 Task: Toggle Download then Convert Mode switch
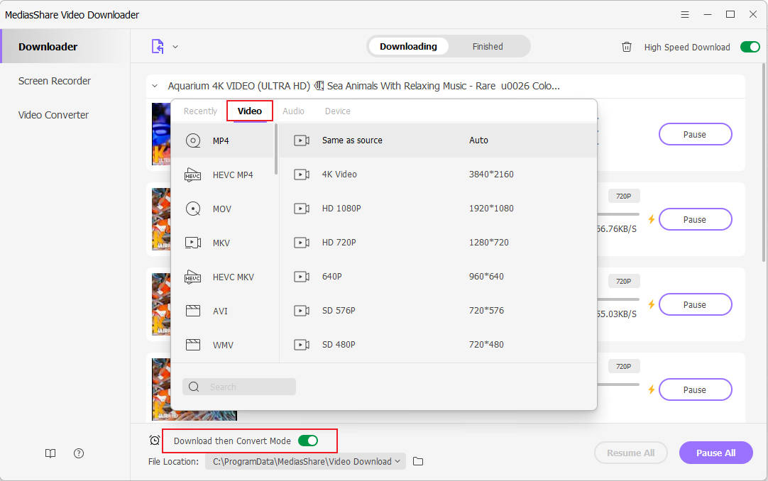[x=308, y=441]
